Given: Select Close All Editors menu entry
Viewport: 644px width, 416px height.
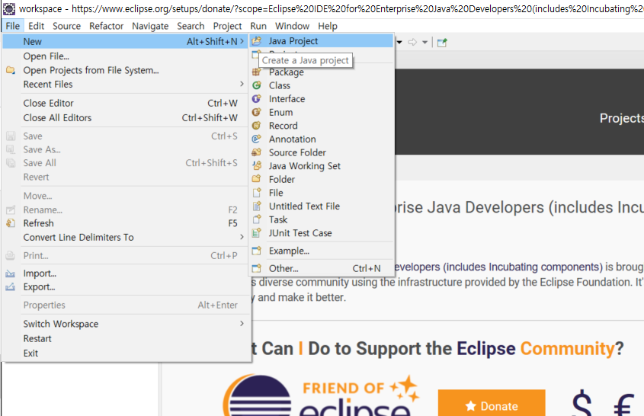Looking at the screenshot, I should click(126, 118).
